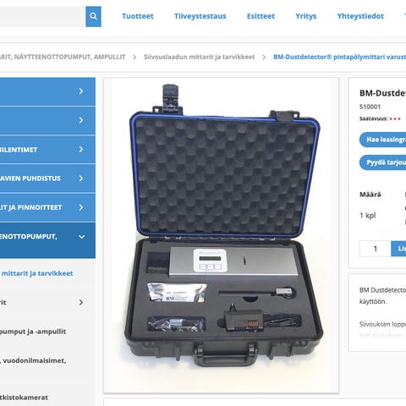The width and height of the screenshot is (406, 406).
Task: Click the Pyydä tarjous button
Action: tap(382, 162)
